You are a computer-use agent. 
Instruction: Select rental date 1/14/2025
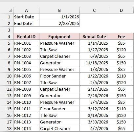point(94,43)
